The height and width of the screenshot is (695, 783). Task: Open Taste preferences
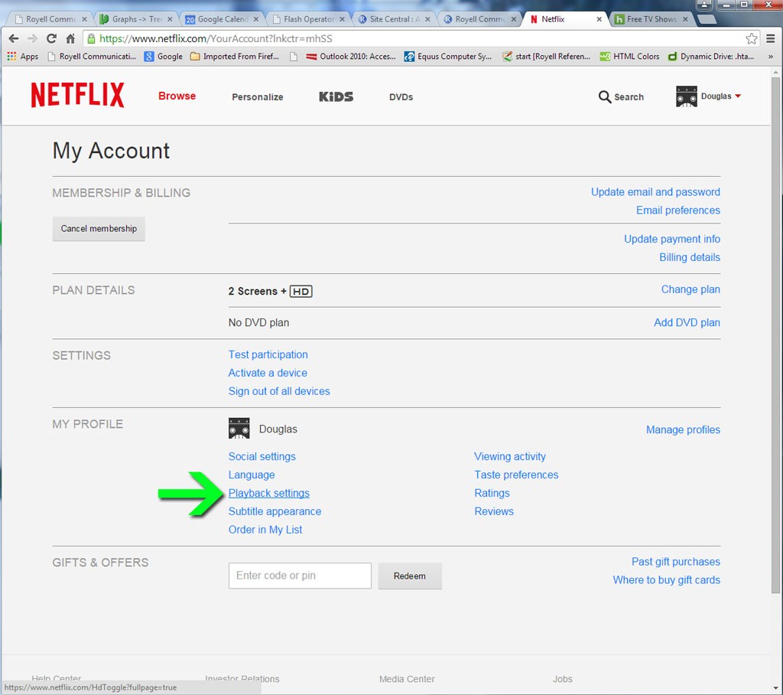pos(516,475)
